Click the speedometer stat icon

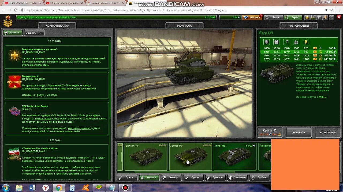click(276, 42)
